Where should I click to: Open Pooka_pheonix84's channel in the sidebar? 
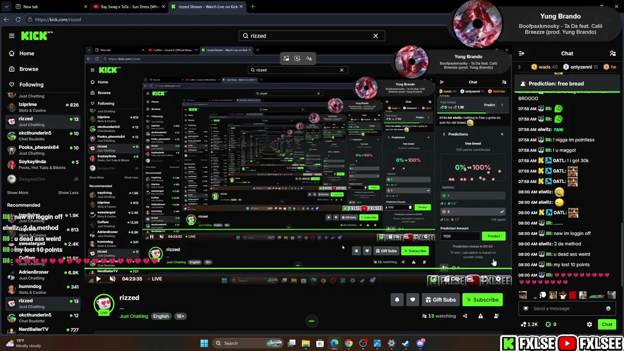point(43,150)
